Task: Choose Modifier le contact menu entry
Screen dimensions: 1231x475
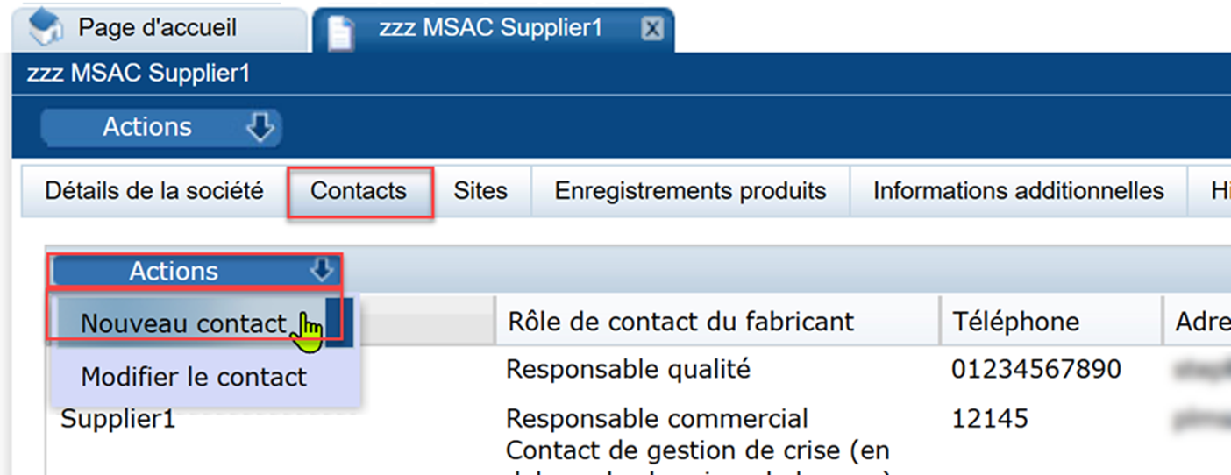Action: point(195,378)
